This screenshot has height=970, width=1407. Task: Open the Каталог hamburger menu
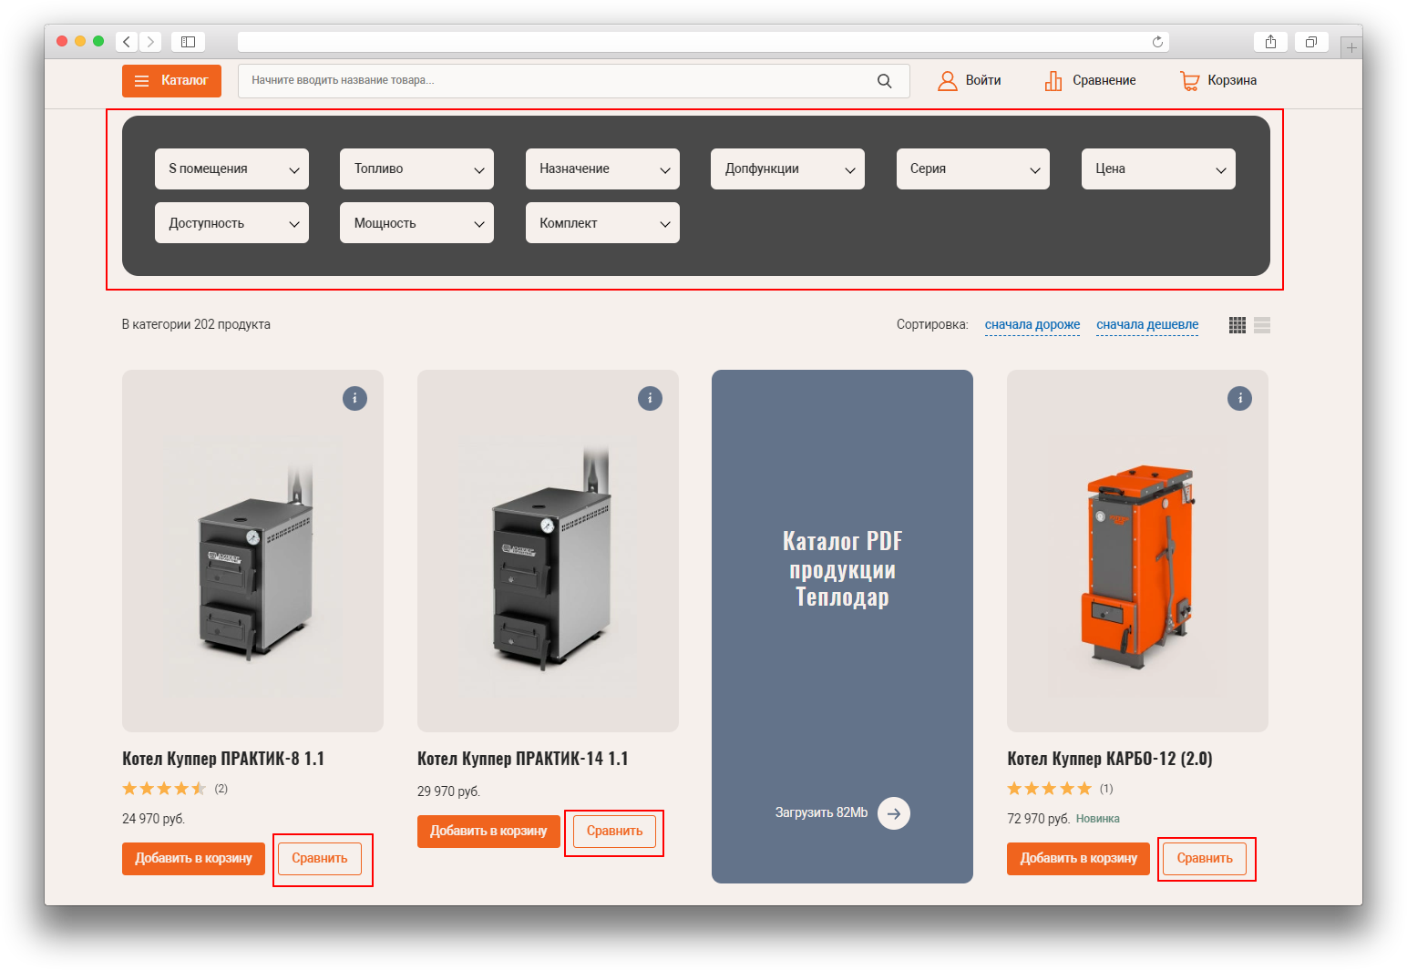171,81
